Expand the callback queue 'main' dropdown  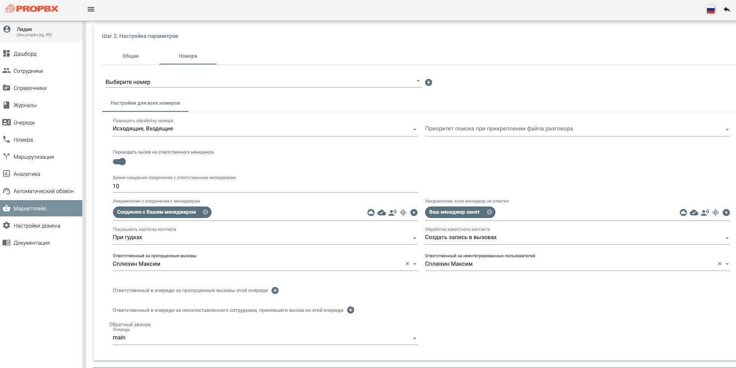(265, 338)
